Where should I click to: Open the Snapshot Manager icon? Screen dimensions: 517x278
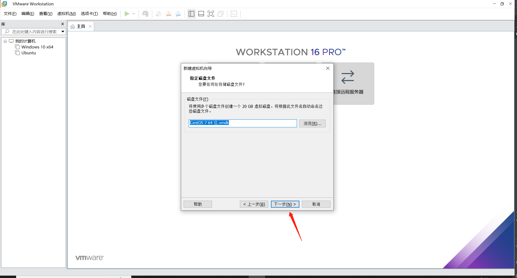click(x=178, y=14)
